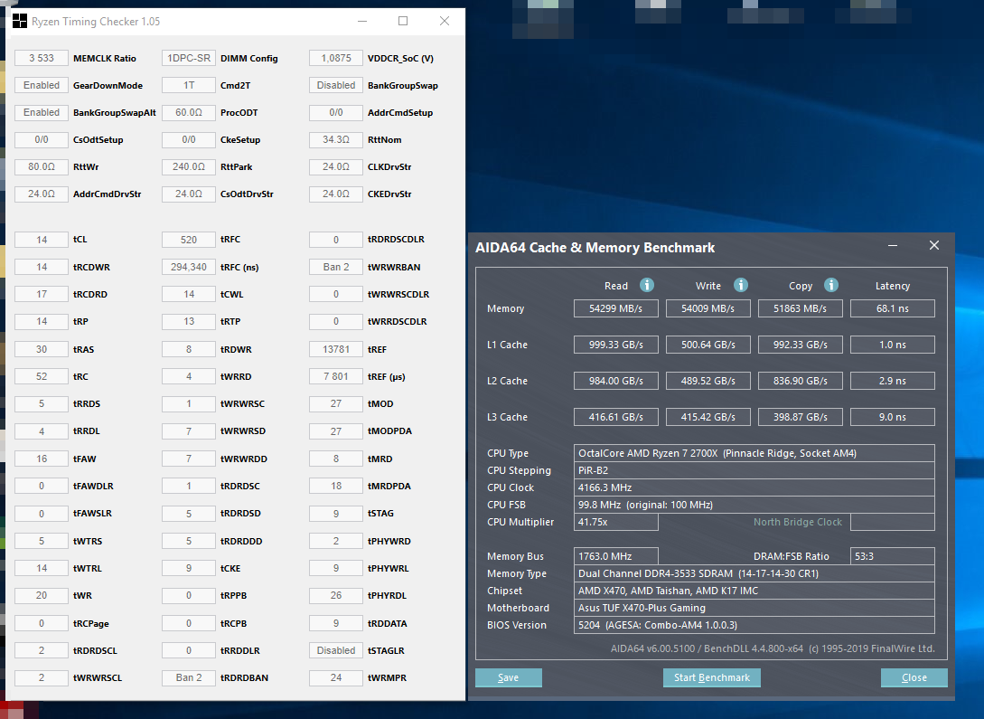Select L3 Cache Read value 416.61 GB/s

[615, 417]
